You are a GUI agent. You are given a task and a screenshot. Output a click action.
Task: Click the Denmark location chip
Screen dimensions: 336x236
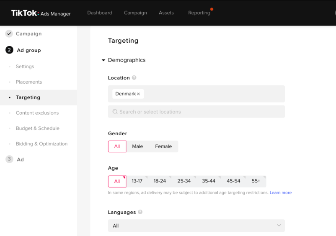(128, 94)
